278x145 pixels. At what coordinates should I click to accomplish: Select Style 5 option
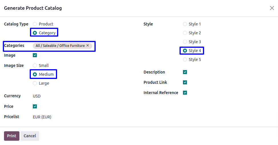185,59
